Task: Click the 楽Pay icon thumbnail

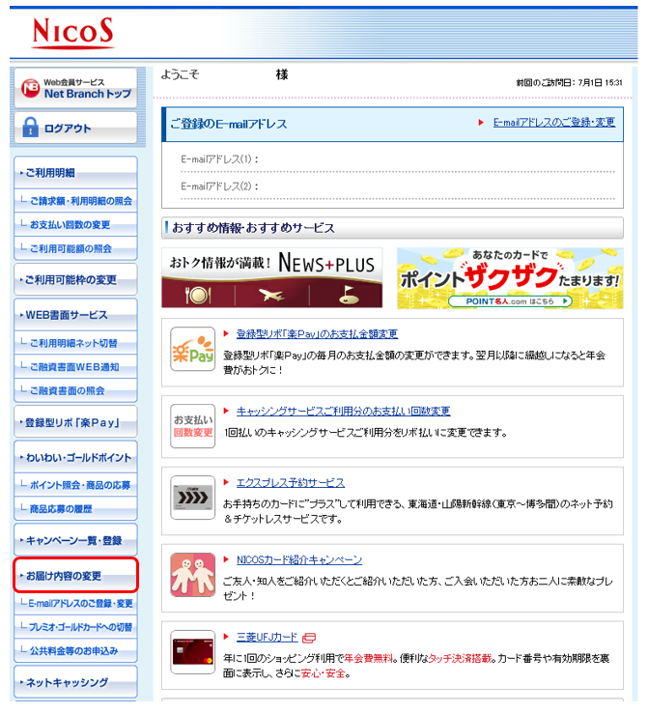Action: pos(192,349)
